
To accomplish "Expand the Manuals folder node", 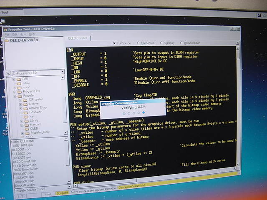I will [x=22, y=125].
